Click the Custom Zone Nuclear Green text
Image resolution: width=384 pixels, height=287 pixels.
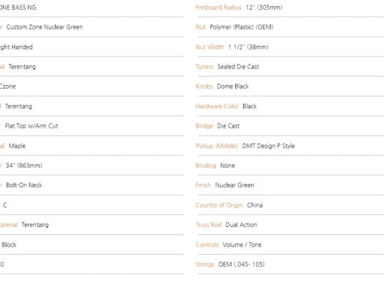coord(44,27)
